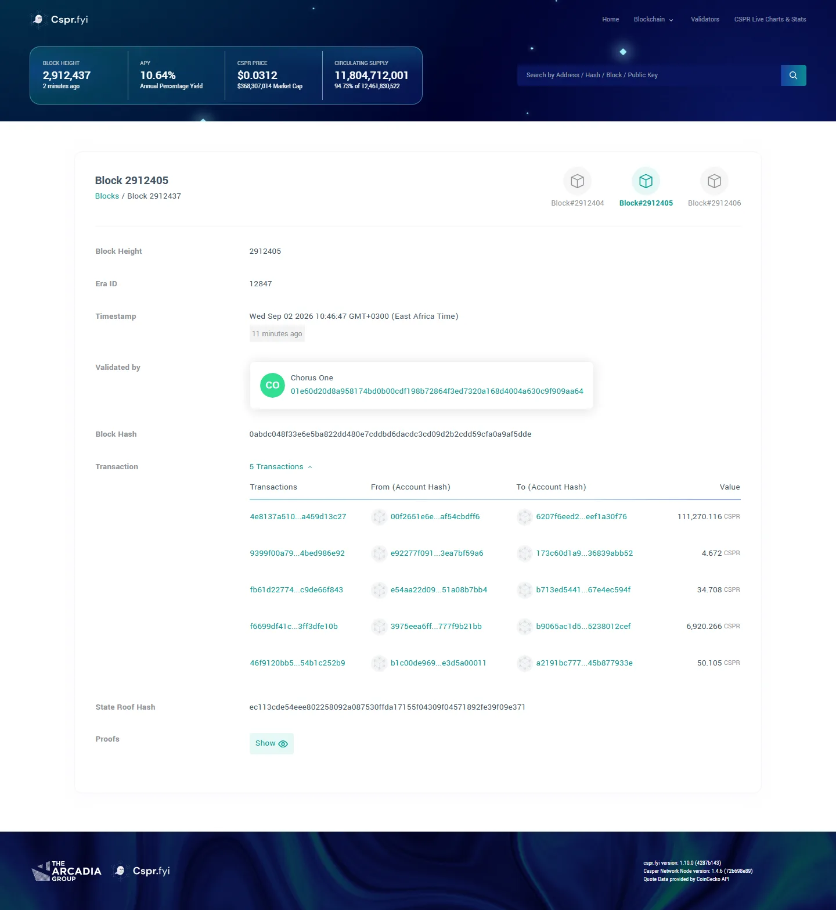This screenshot has width=836, height=910.
Task: Click the block timestamp Wed Sep 02 2026
Action: click(x=354, y=316)
